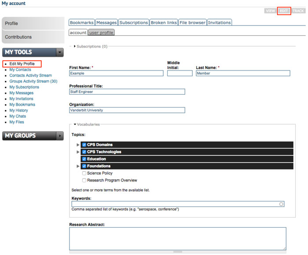
Task: Expand the Foundations topic tree
Action: (x=78, y=166)
